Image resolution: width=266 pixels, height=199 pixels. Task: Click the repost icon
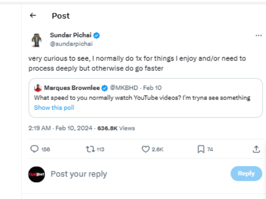(89, 149)
